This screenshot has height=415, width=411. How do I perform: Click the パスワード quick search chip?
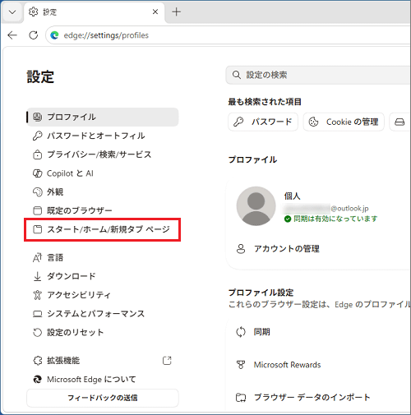click(x=263, y=122)
